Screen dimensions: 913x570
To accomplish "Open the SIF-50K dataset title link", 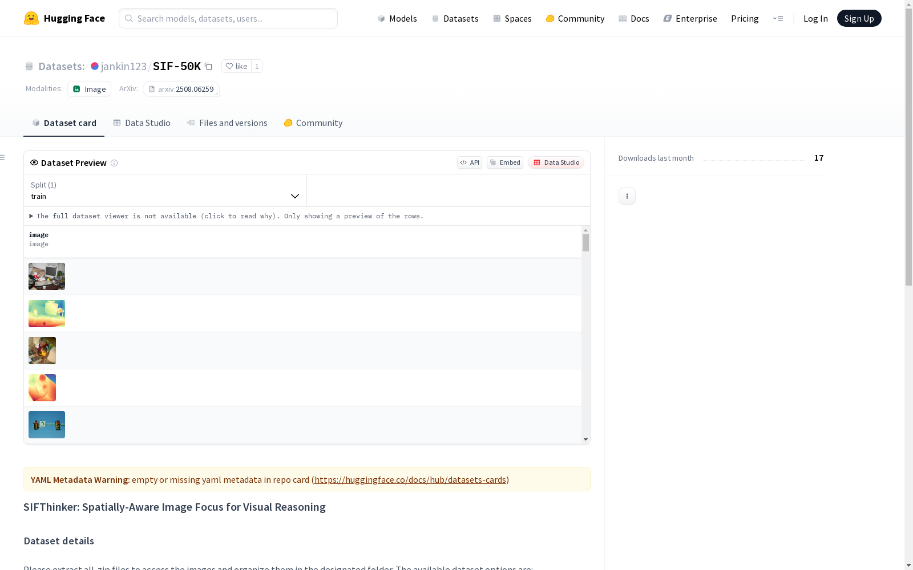I will (x=177, y=66).
